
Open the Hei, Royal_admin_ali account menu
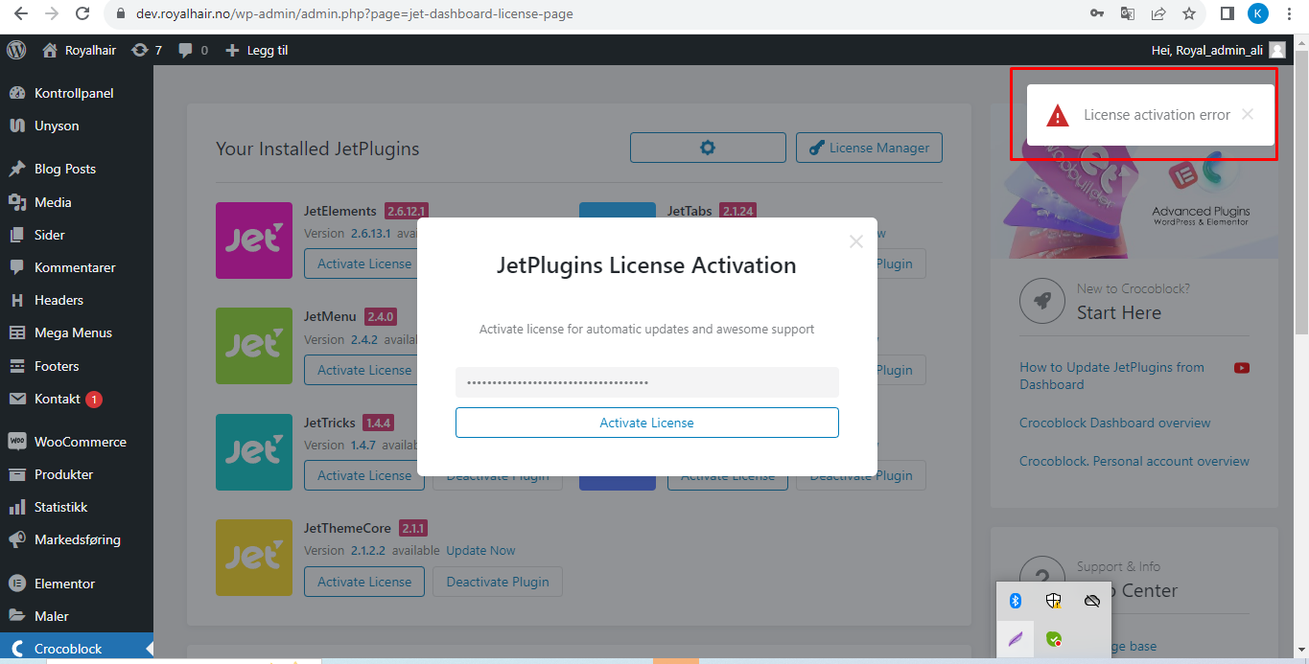(x=1218, y=50)
